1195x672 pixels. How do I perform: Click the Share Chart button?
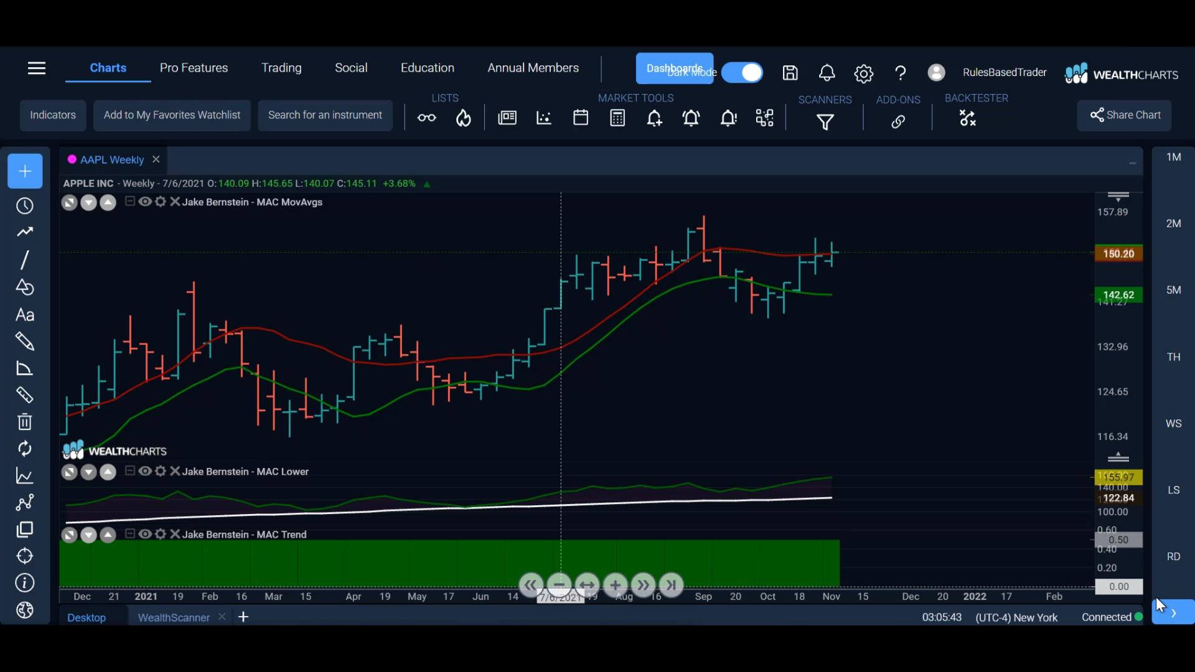pyautogui.click(x=1125, y=115)
